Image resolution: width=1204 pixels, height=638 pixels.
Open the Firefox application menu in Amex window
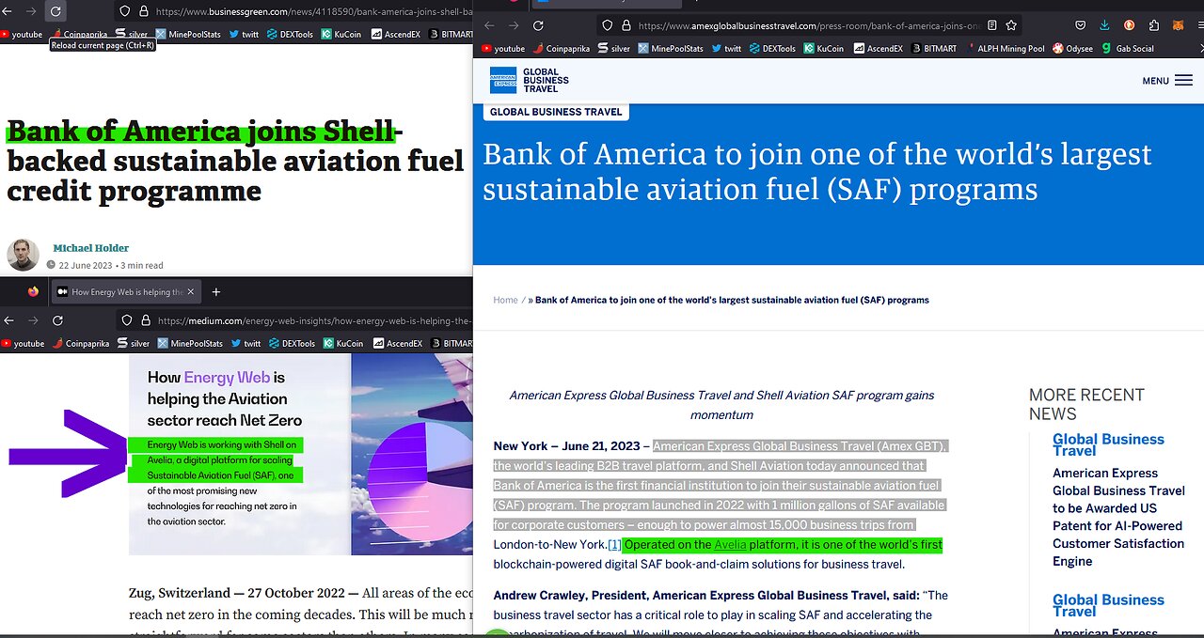pyautogui.click(x=1198, y=25)
